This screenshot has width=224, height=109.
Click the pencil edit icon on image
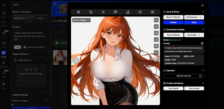click(x=156, y=26)
